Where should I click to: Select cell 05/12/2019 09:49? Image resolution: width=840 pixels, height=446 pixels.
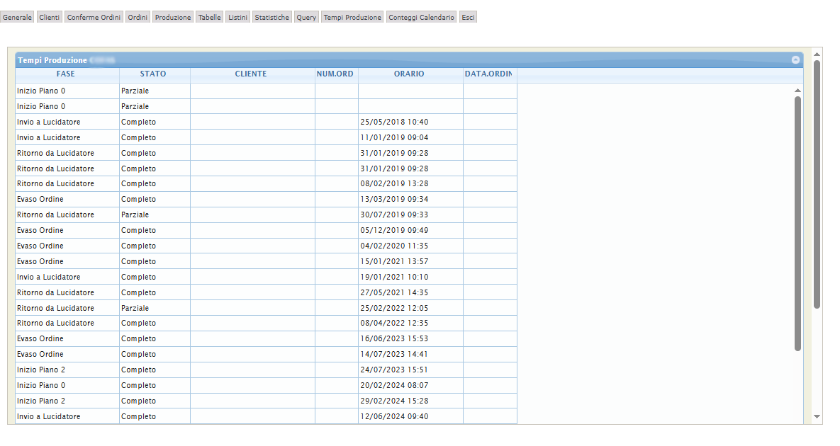[x=410, y=230]
